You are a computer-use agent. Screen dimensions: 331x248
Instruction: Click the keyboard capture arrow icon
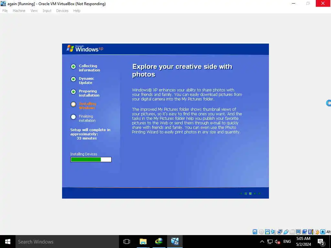[323, 232]
